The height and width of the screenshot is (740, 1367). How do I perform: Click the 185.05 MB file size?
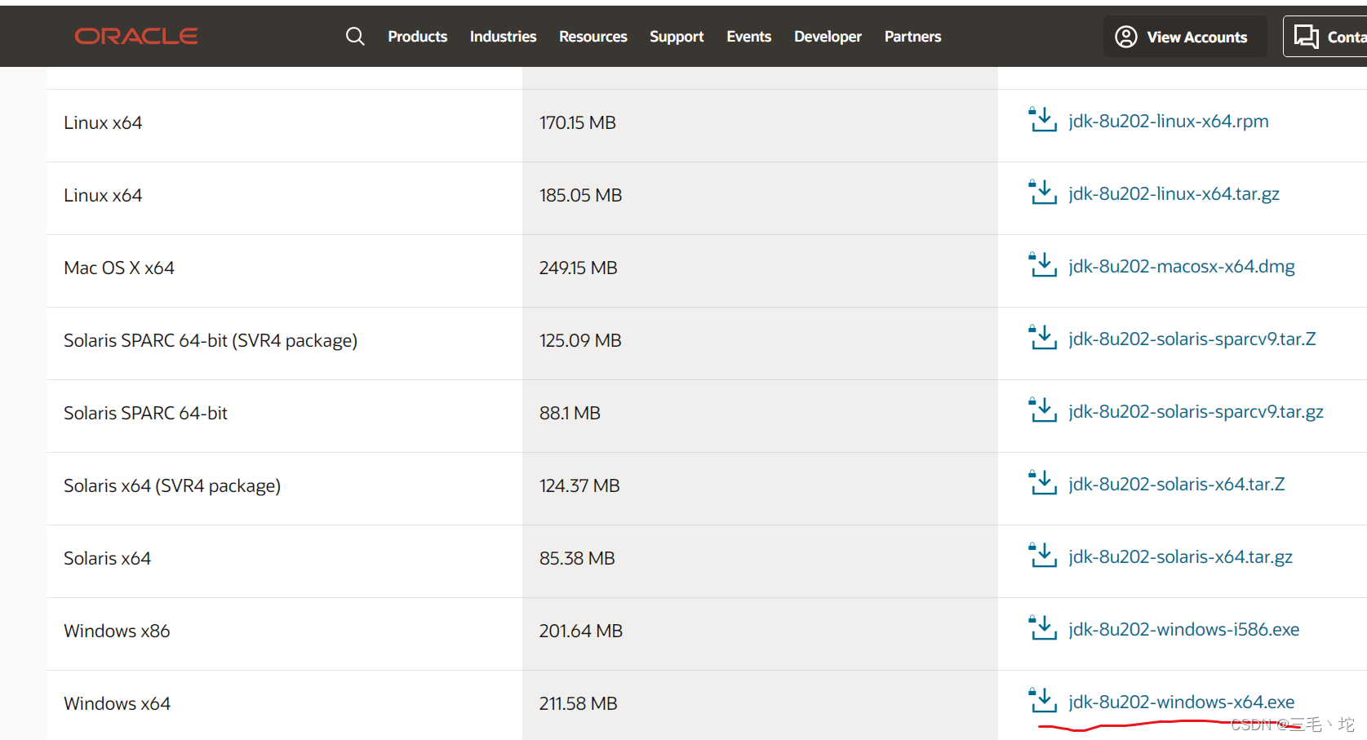click(x=580, y=195)
